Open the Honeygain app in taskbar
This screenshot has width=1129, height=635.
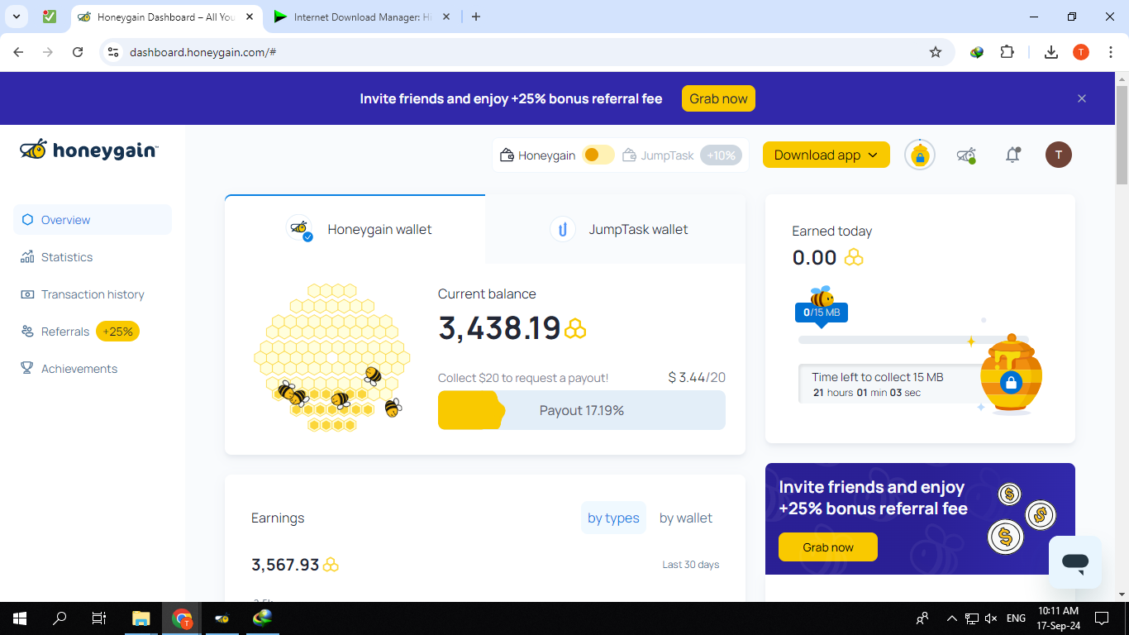[x=222, y=618]
